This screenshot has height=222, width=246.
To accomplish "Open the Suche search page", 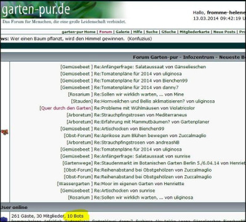I will [152, 32].
